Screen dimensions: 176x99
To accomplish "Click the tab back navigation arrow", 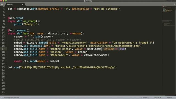I will (x=1, y=4).
